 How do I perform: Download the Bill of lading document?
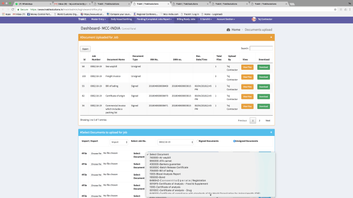coord(263,86)
